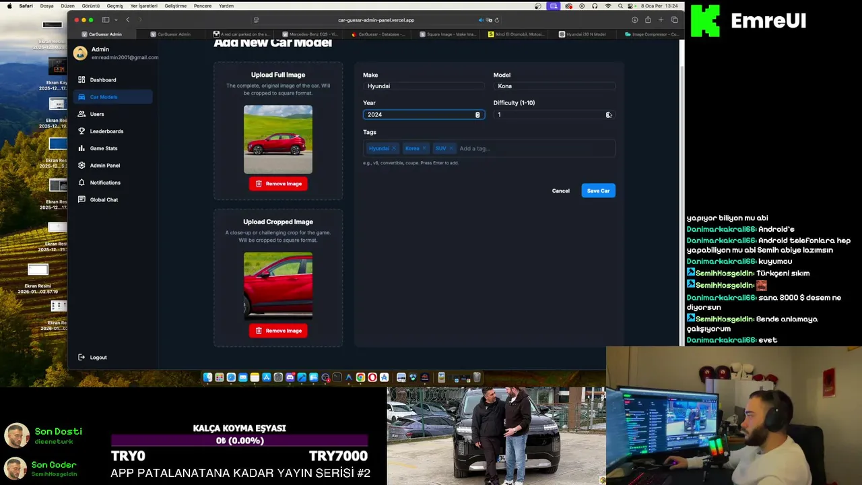The width and height of the screenshot is (862, 485).
Task: Open the Users sidebar section
Action: (112, 114)
